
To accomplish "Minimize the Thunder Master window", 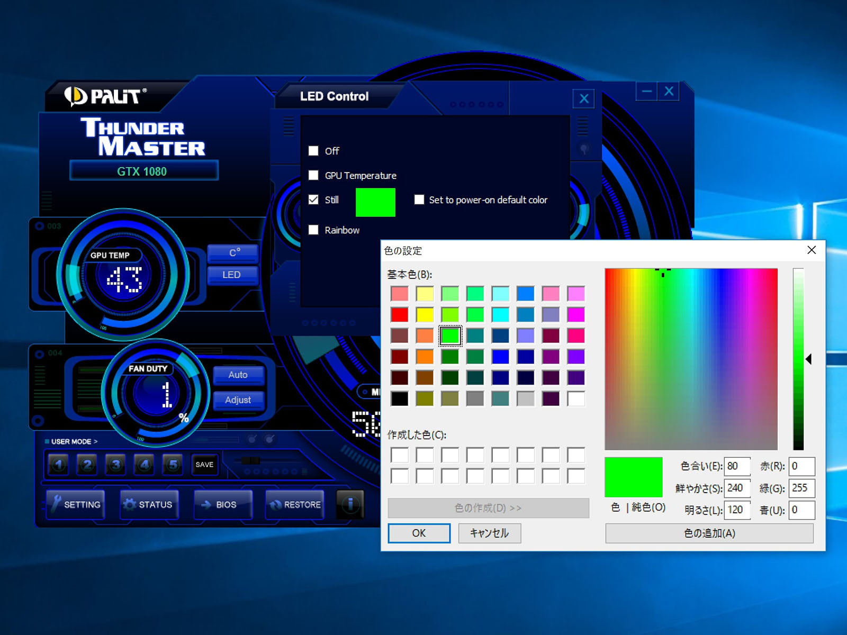I will [x=646, y=91].
